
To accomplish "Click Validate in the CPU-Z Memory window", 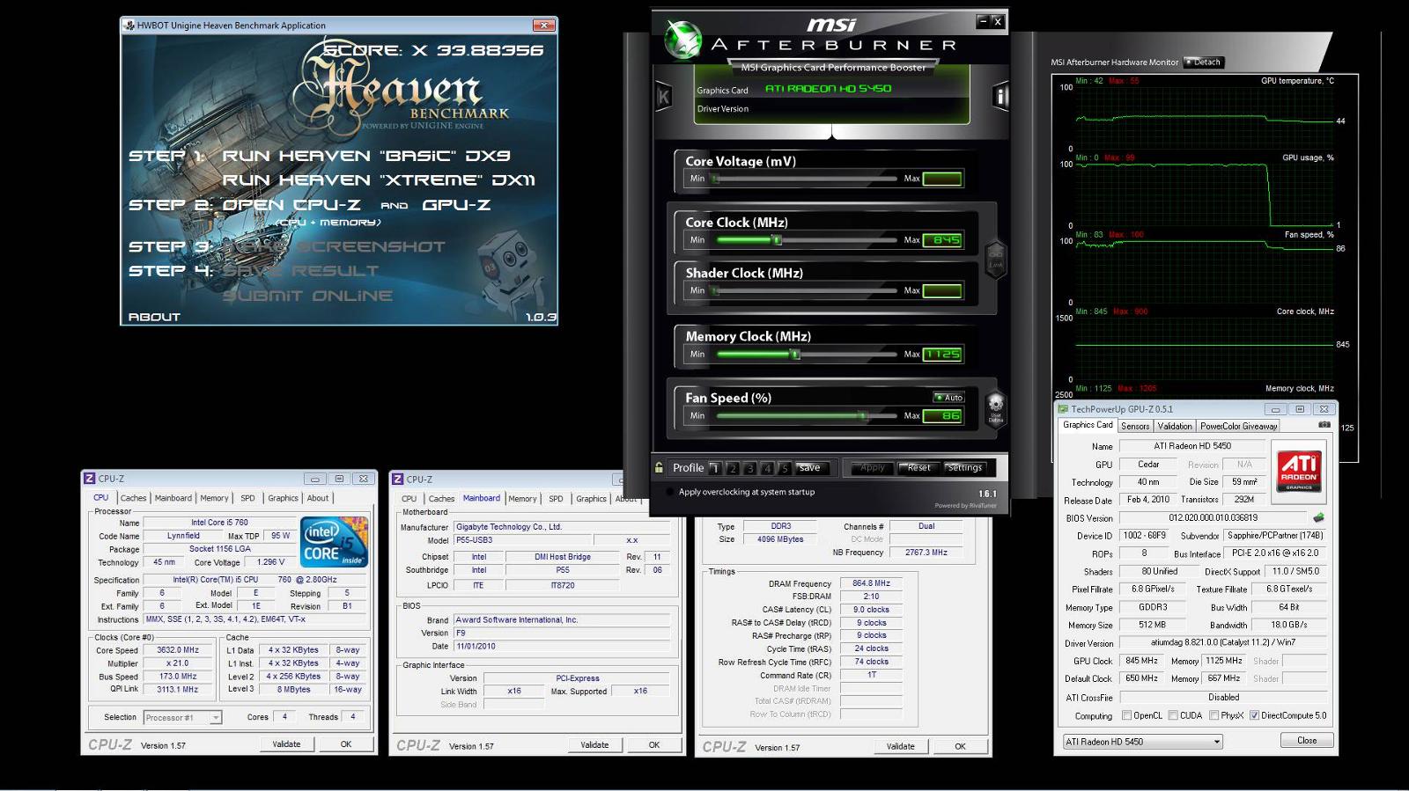I will (x=900, y=746).
